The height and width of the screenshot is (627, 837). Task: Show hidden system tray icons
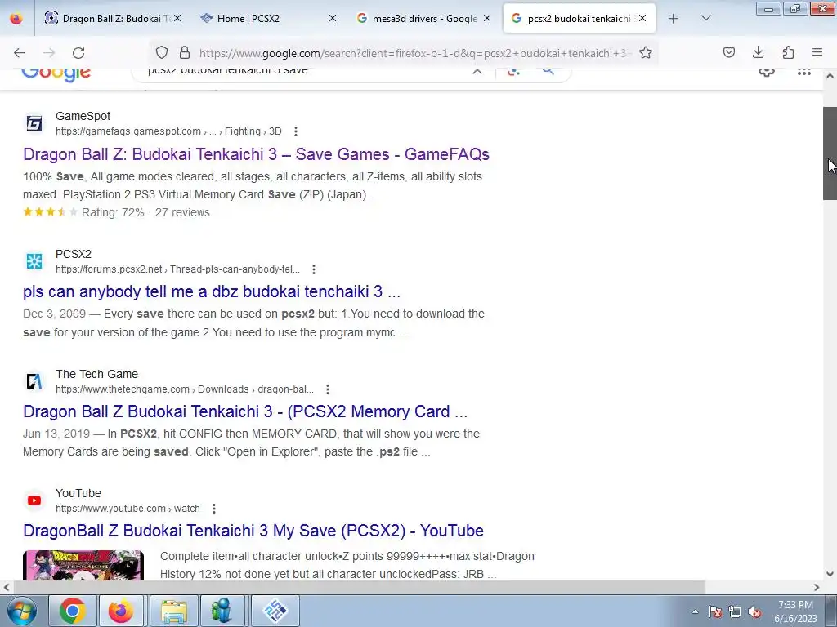695,611
